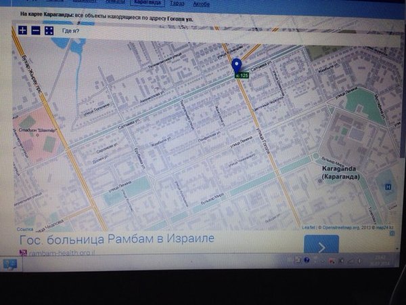This screenshot has width=406, height=305.
Task: Open the Караганда city tab
Action: tap(143, 3)
